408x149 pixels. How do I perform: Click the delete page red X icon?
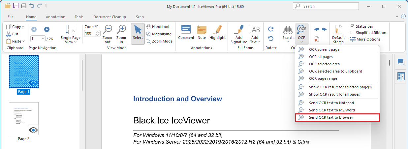tap(316, 39)
